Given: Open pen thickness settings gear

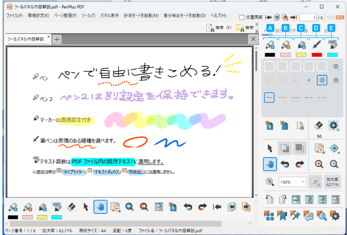Looking at the screenshot, I should [x=336, y=80].
